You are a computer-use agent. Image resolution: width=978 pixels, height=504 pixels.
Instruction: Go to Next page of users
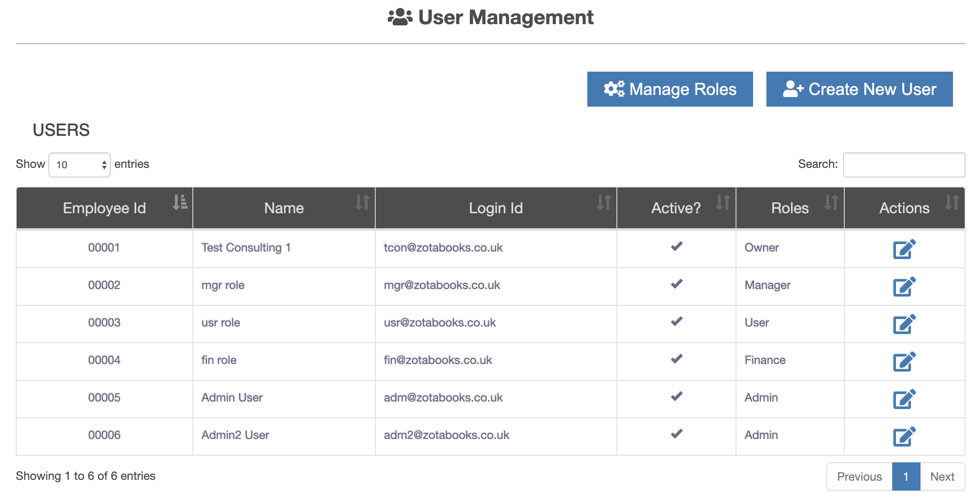942,477
